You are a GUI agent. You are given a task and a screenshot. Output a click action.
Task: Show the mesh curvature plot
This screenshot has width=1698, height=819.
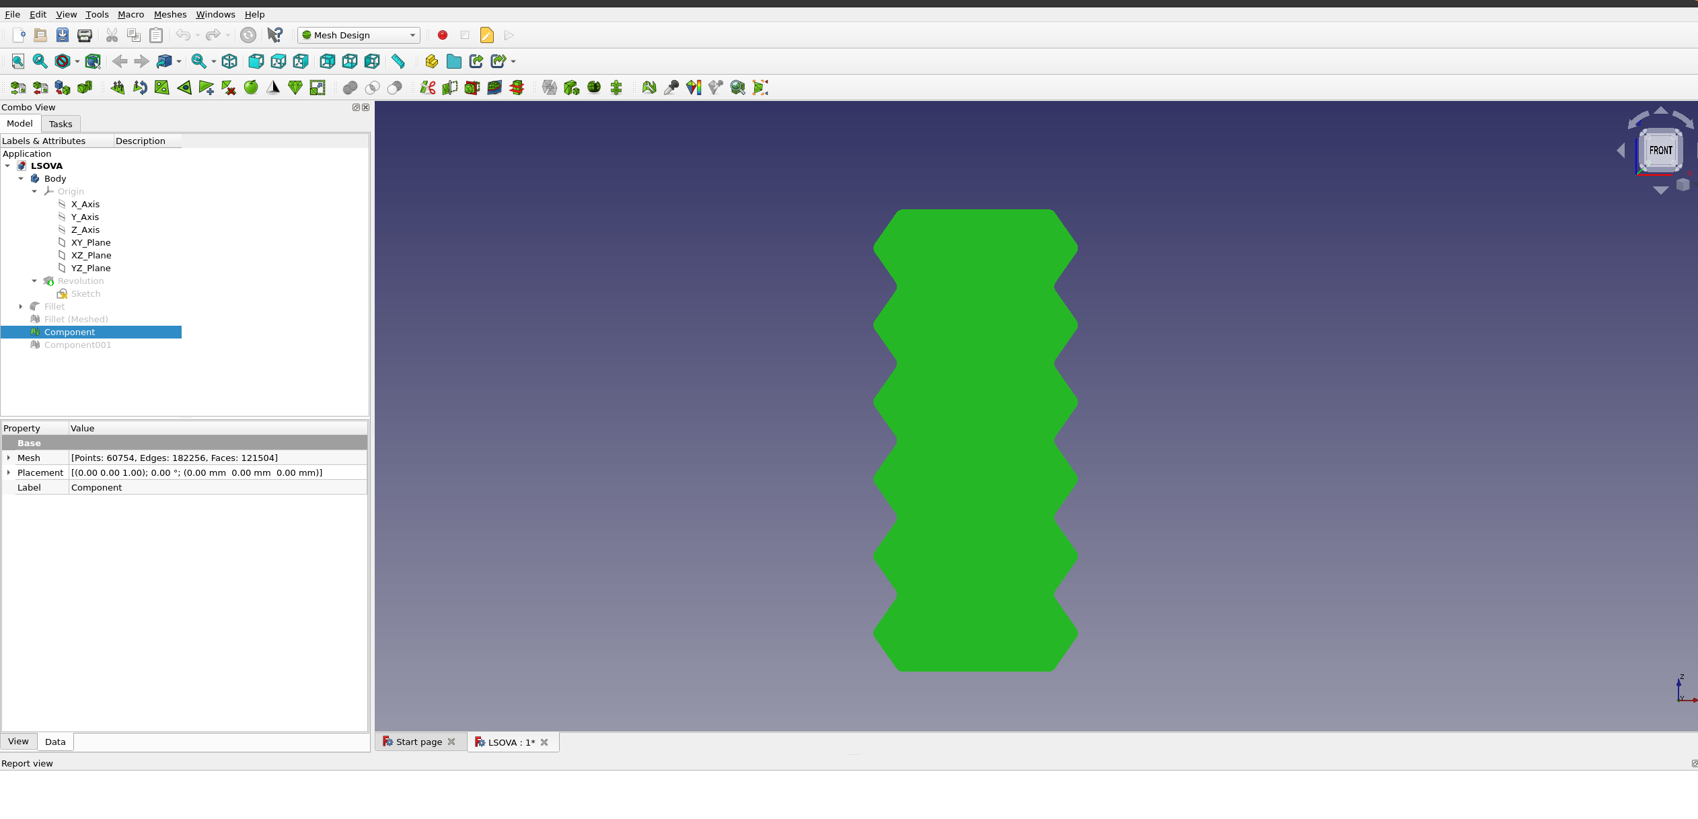click(693, 87)
